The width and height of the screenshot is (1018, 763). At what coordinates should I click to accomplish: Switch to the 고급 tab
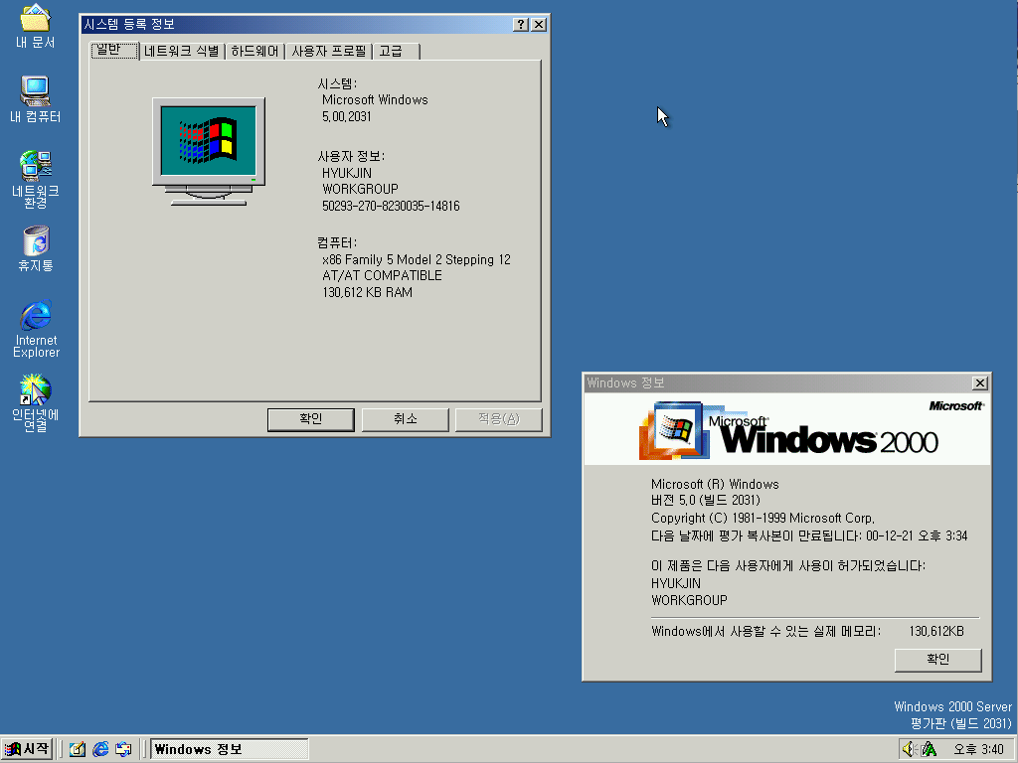pos(397,52)
